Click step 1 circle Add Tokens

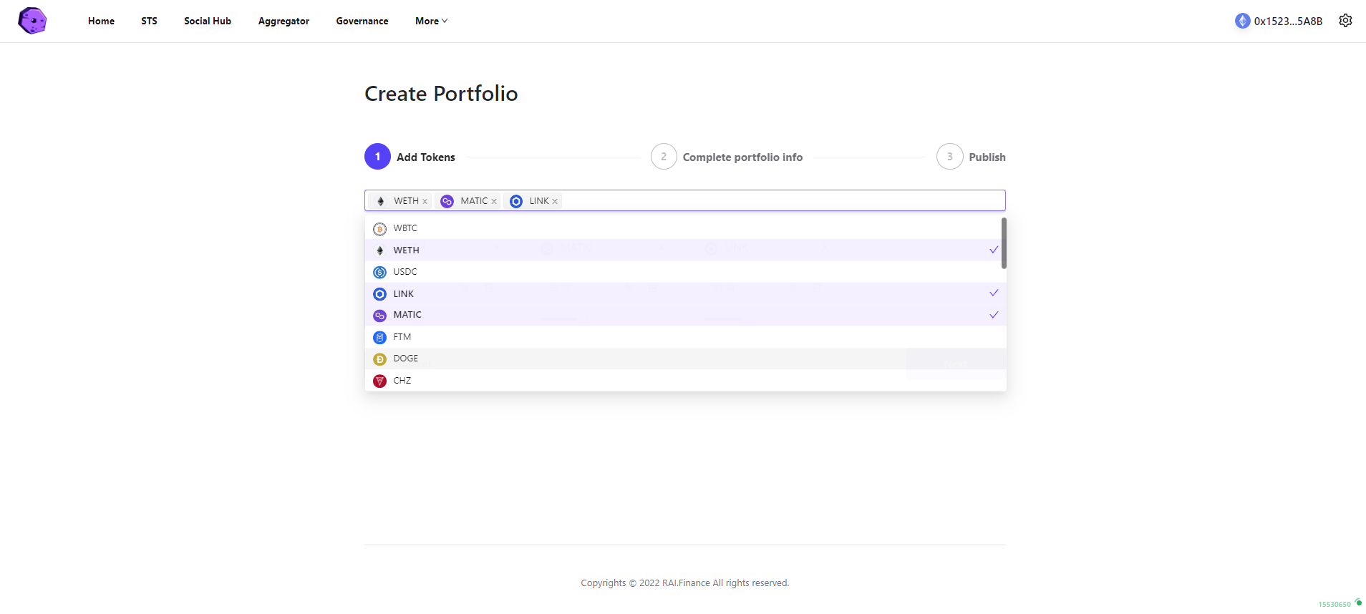pos(377,157)
